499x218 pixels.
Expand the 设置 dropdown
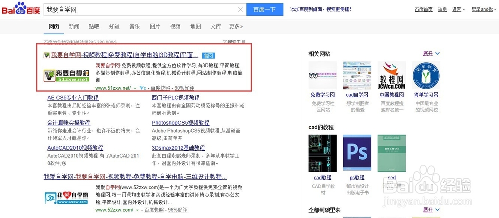(458, 10)
